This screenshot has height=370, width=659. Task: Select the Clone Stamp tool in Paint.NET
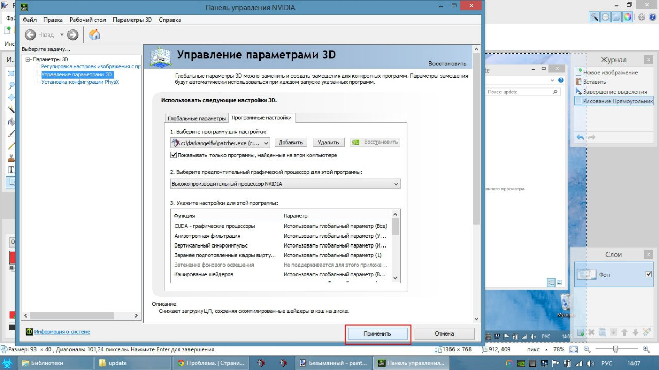[x=11, y=157]
